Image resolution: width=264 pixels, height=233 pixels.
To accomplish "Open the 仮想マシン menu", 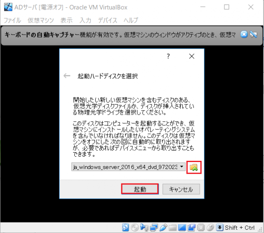I will pyautogui.click(x=41, y=20).
